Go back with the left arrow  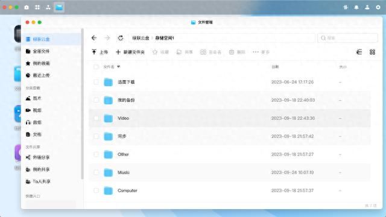(94, 38)
